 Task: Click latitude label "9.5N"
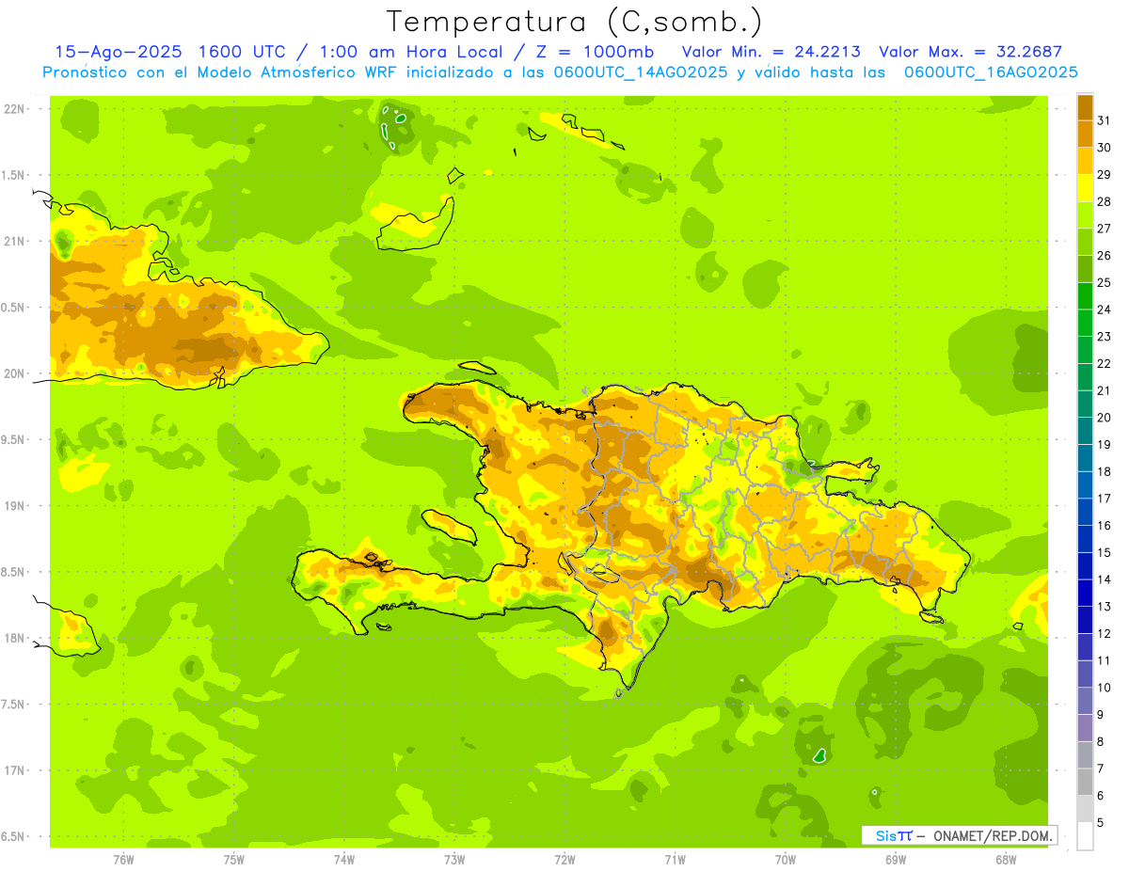pyautogui.click(x=14, y=440)
